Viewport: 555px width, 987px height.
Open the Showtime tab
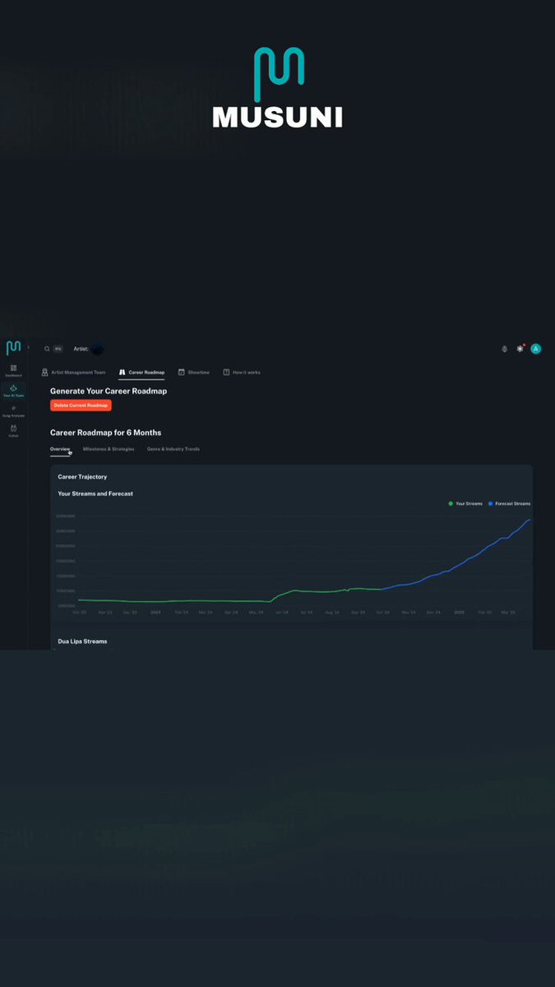coord(194,373)
